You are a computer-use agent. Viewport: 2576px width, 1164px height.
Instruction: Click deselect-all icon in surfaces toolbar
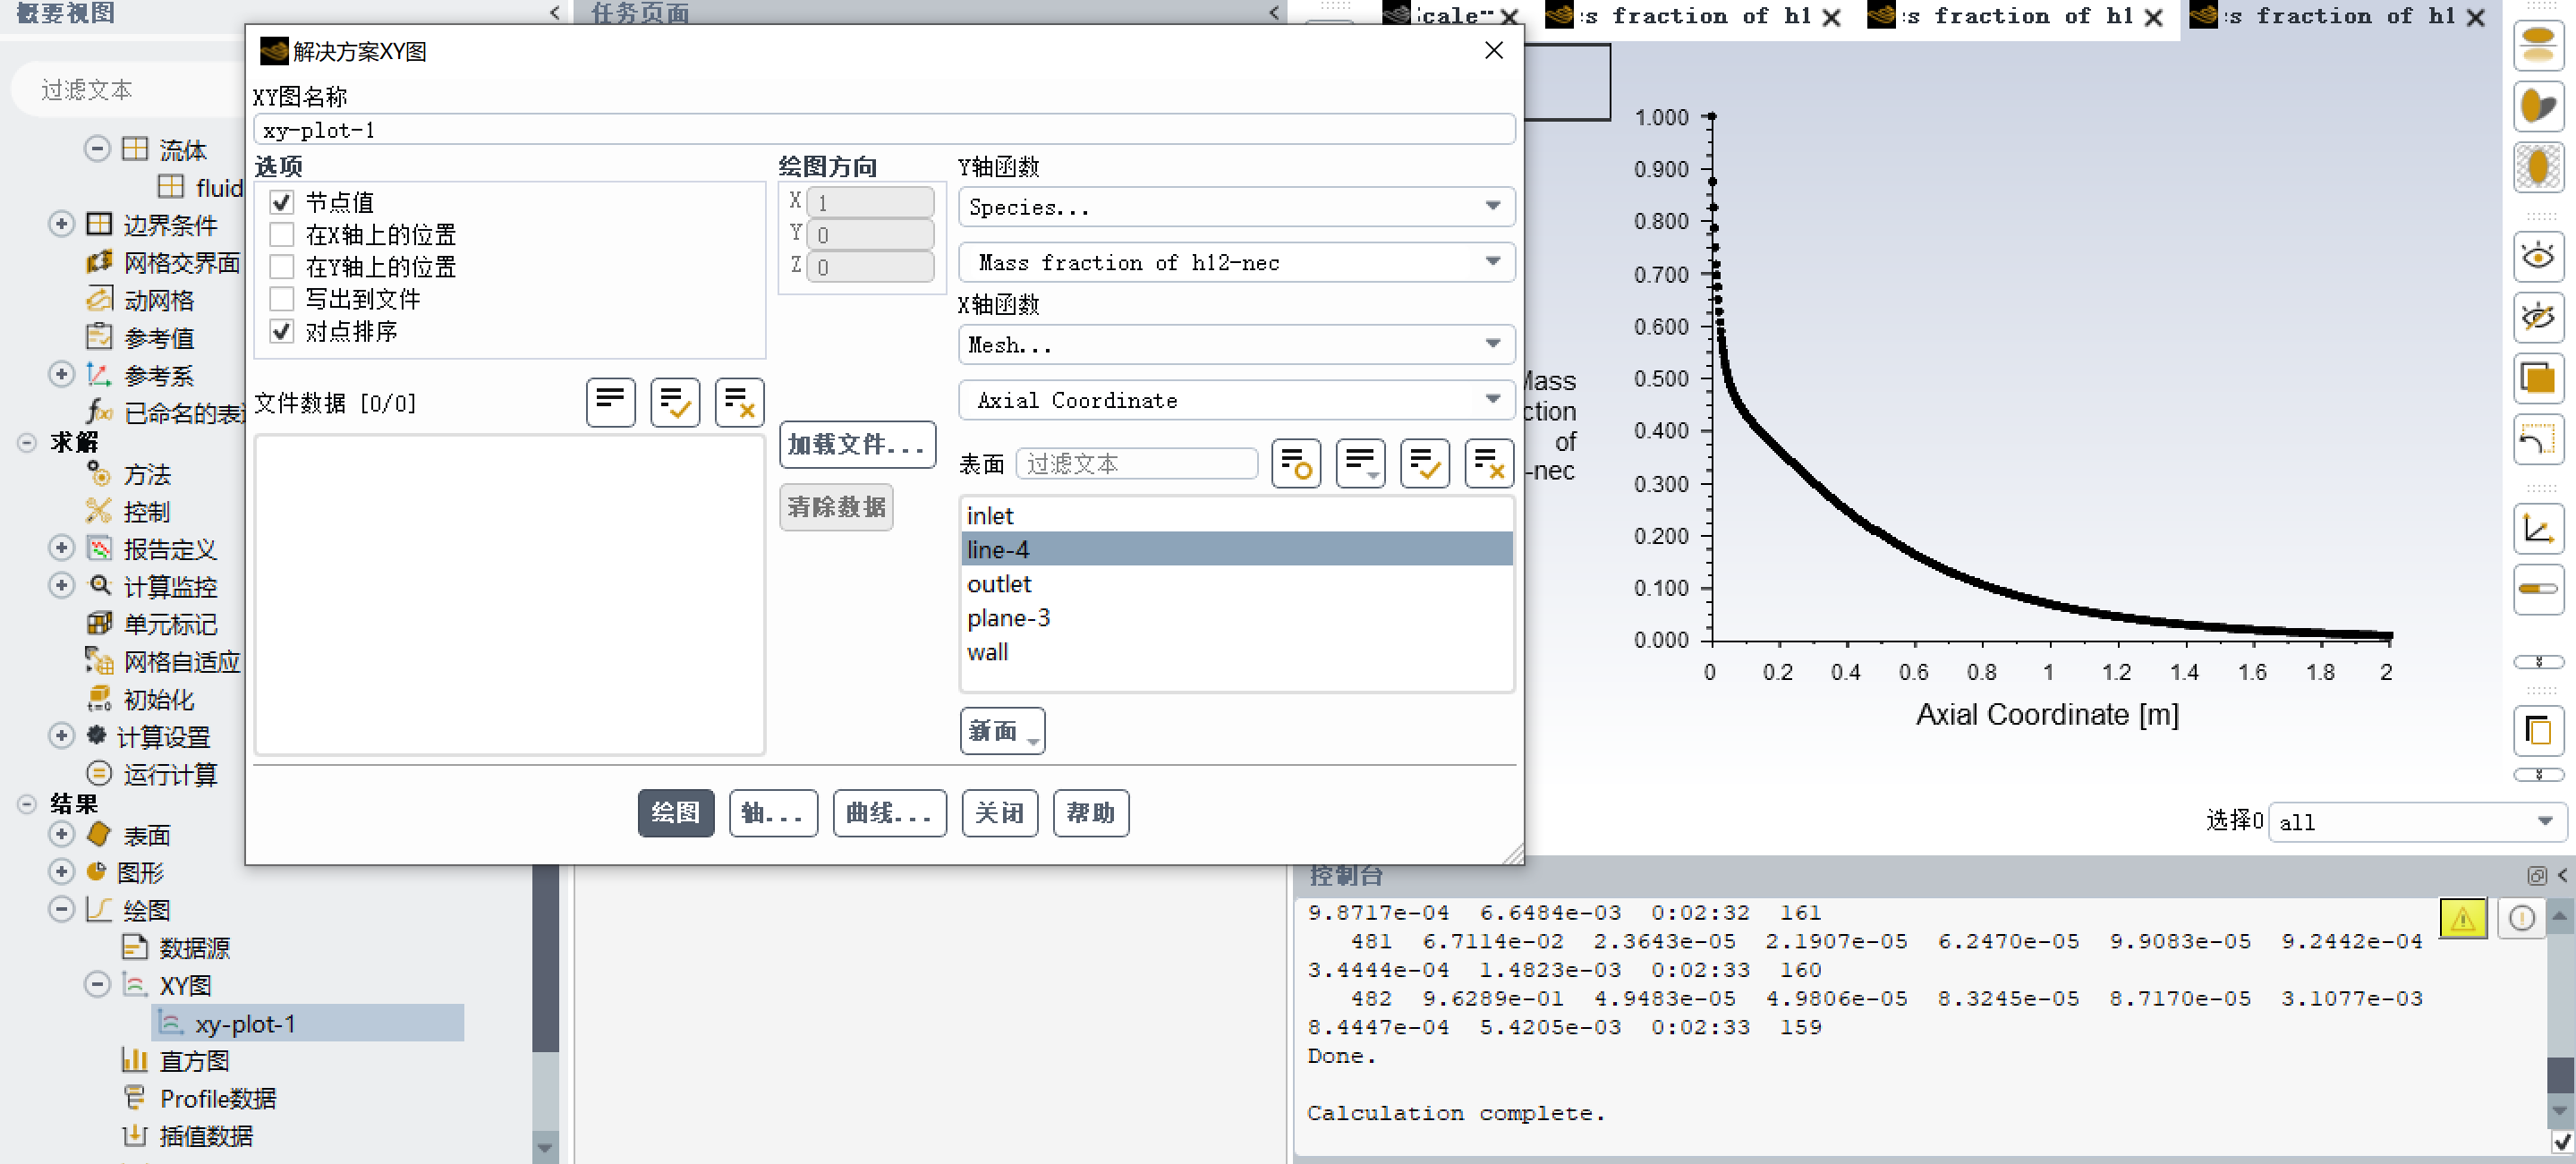(x=1488, y=464)
